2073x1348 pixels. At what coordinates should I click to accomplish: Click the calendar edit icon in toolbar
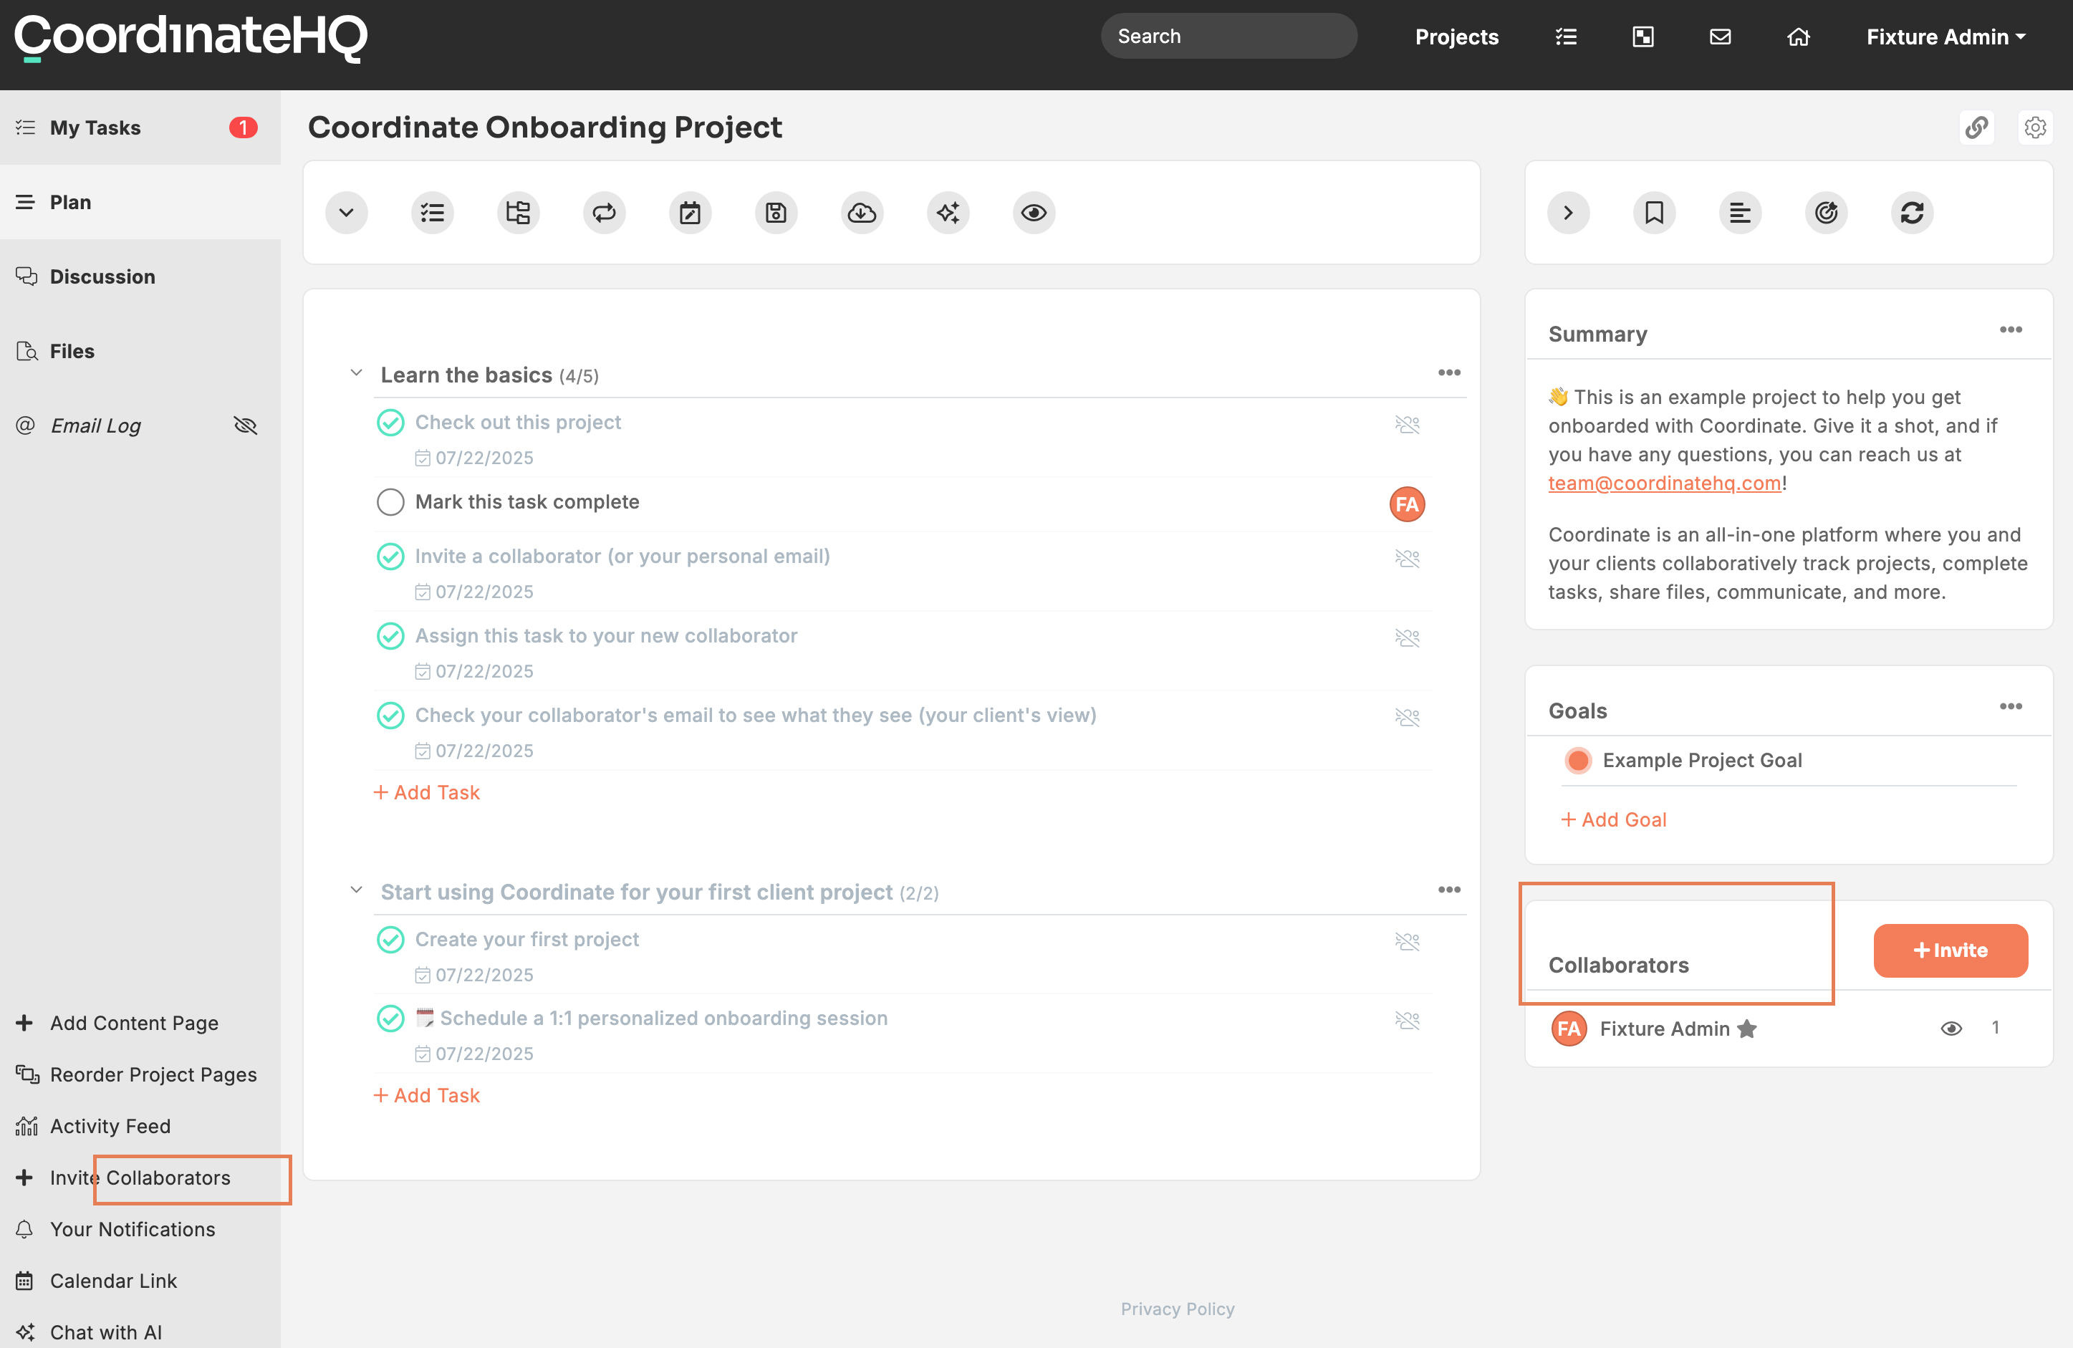point(690,213)
